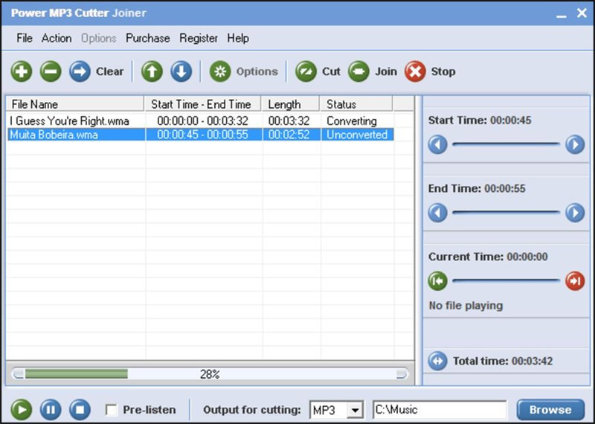Move file down with blue down-arrow

click(181, 71)
